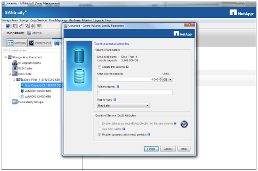Click the Consistency Groups tree icon

click(15, 102)
